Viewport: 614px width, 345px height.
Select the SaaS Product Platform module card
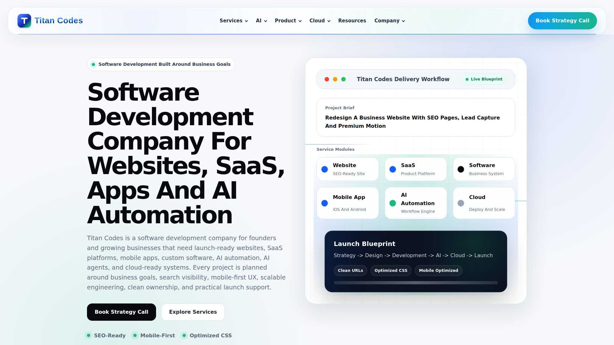coord(416,169)
